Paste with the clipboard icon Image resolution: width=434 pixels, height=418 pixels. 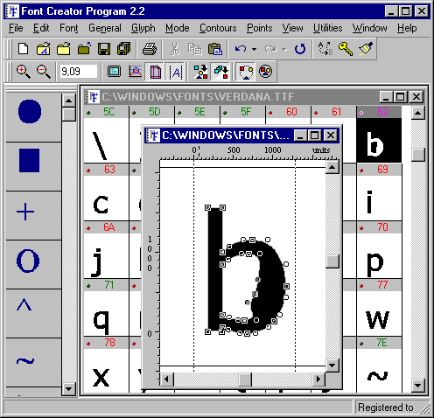215,49
